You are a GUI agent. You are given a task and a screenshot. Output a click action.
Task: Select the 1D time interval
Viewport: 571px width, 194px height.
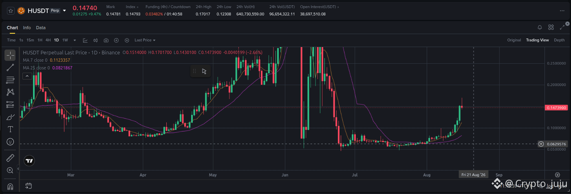pyautogui.click(x=57, y=40)
